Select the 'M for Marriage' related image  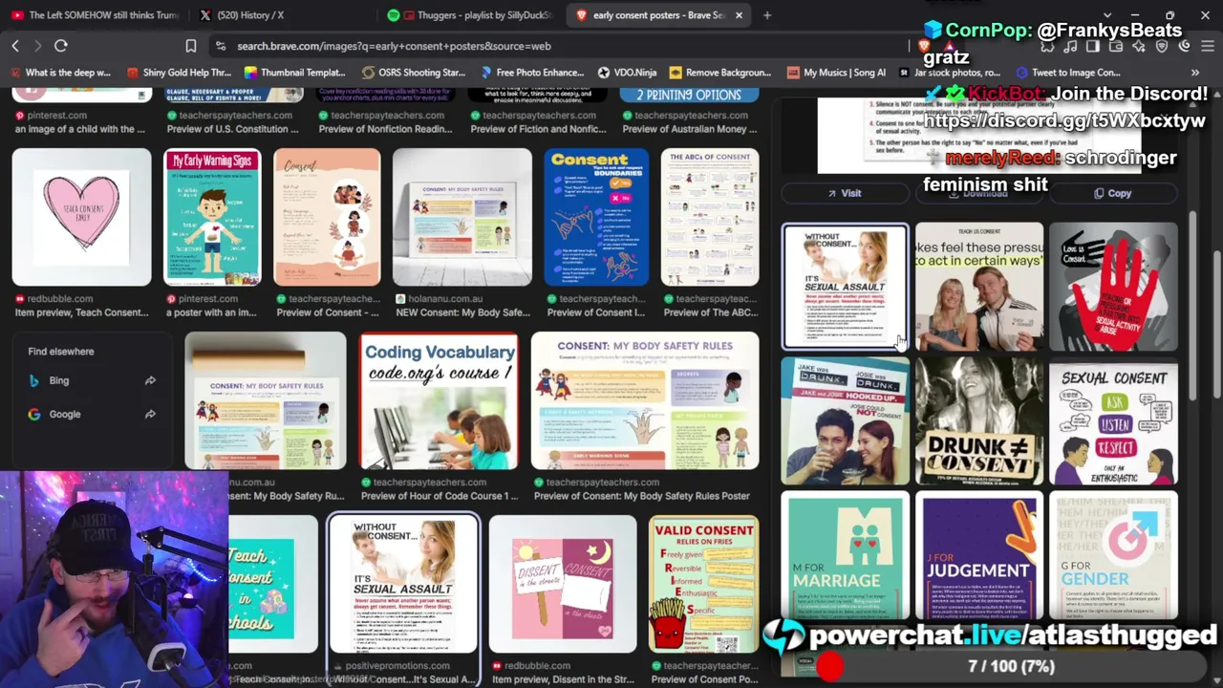pos(846,555)
